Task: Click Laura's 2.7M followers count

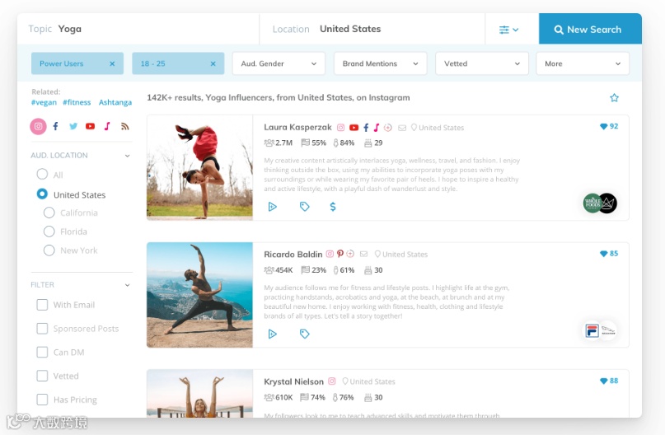Action: tap(279, 143)
